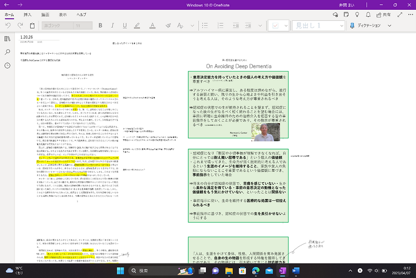Viewport: 416px width, 278px height.
Task: Open the font color tool
Action: [x=152, y=26]
